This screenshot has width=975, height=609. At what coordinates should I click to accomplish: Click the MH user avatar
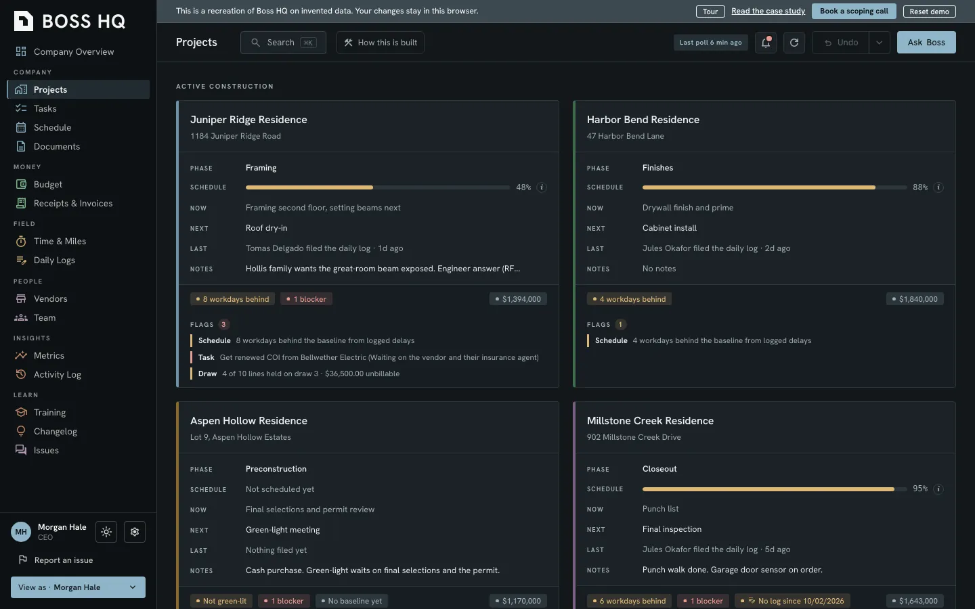coord(21,532)
